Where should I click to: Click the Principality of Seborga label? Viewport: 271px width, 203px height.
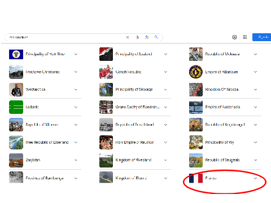134,90
